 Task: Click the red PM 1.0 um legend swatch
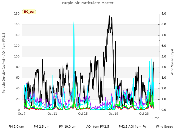4,127
